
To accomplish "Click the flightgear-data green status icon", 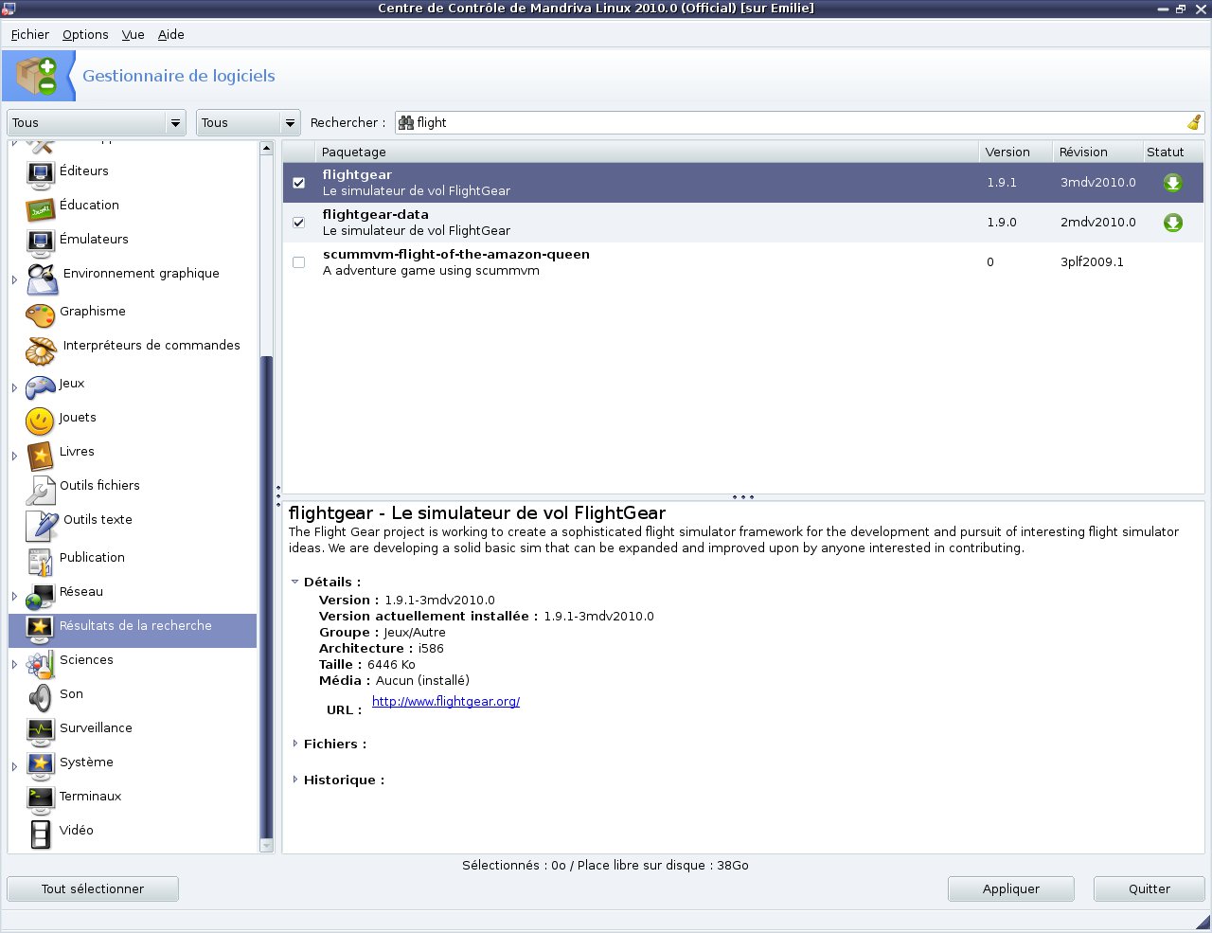I will (x=1172, y=223).
